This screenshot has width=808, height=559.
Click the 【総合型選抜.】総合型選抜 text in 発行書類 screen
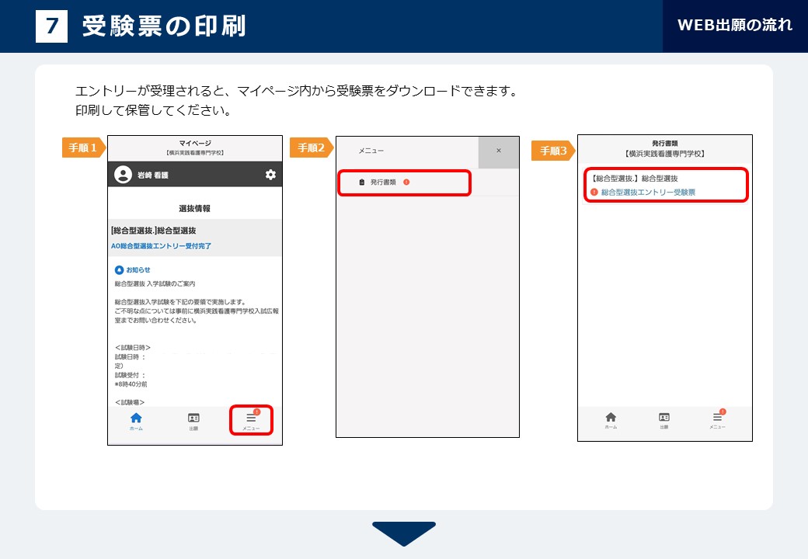[x=634, y=178]
